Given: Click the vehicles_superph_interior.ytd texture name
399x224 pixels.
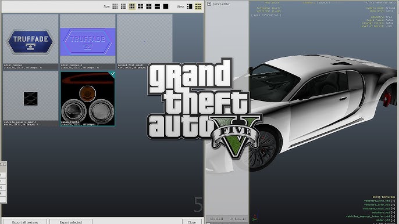Looking at the screenshot, I should [x=368, y=216].
